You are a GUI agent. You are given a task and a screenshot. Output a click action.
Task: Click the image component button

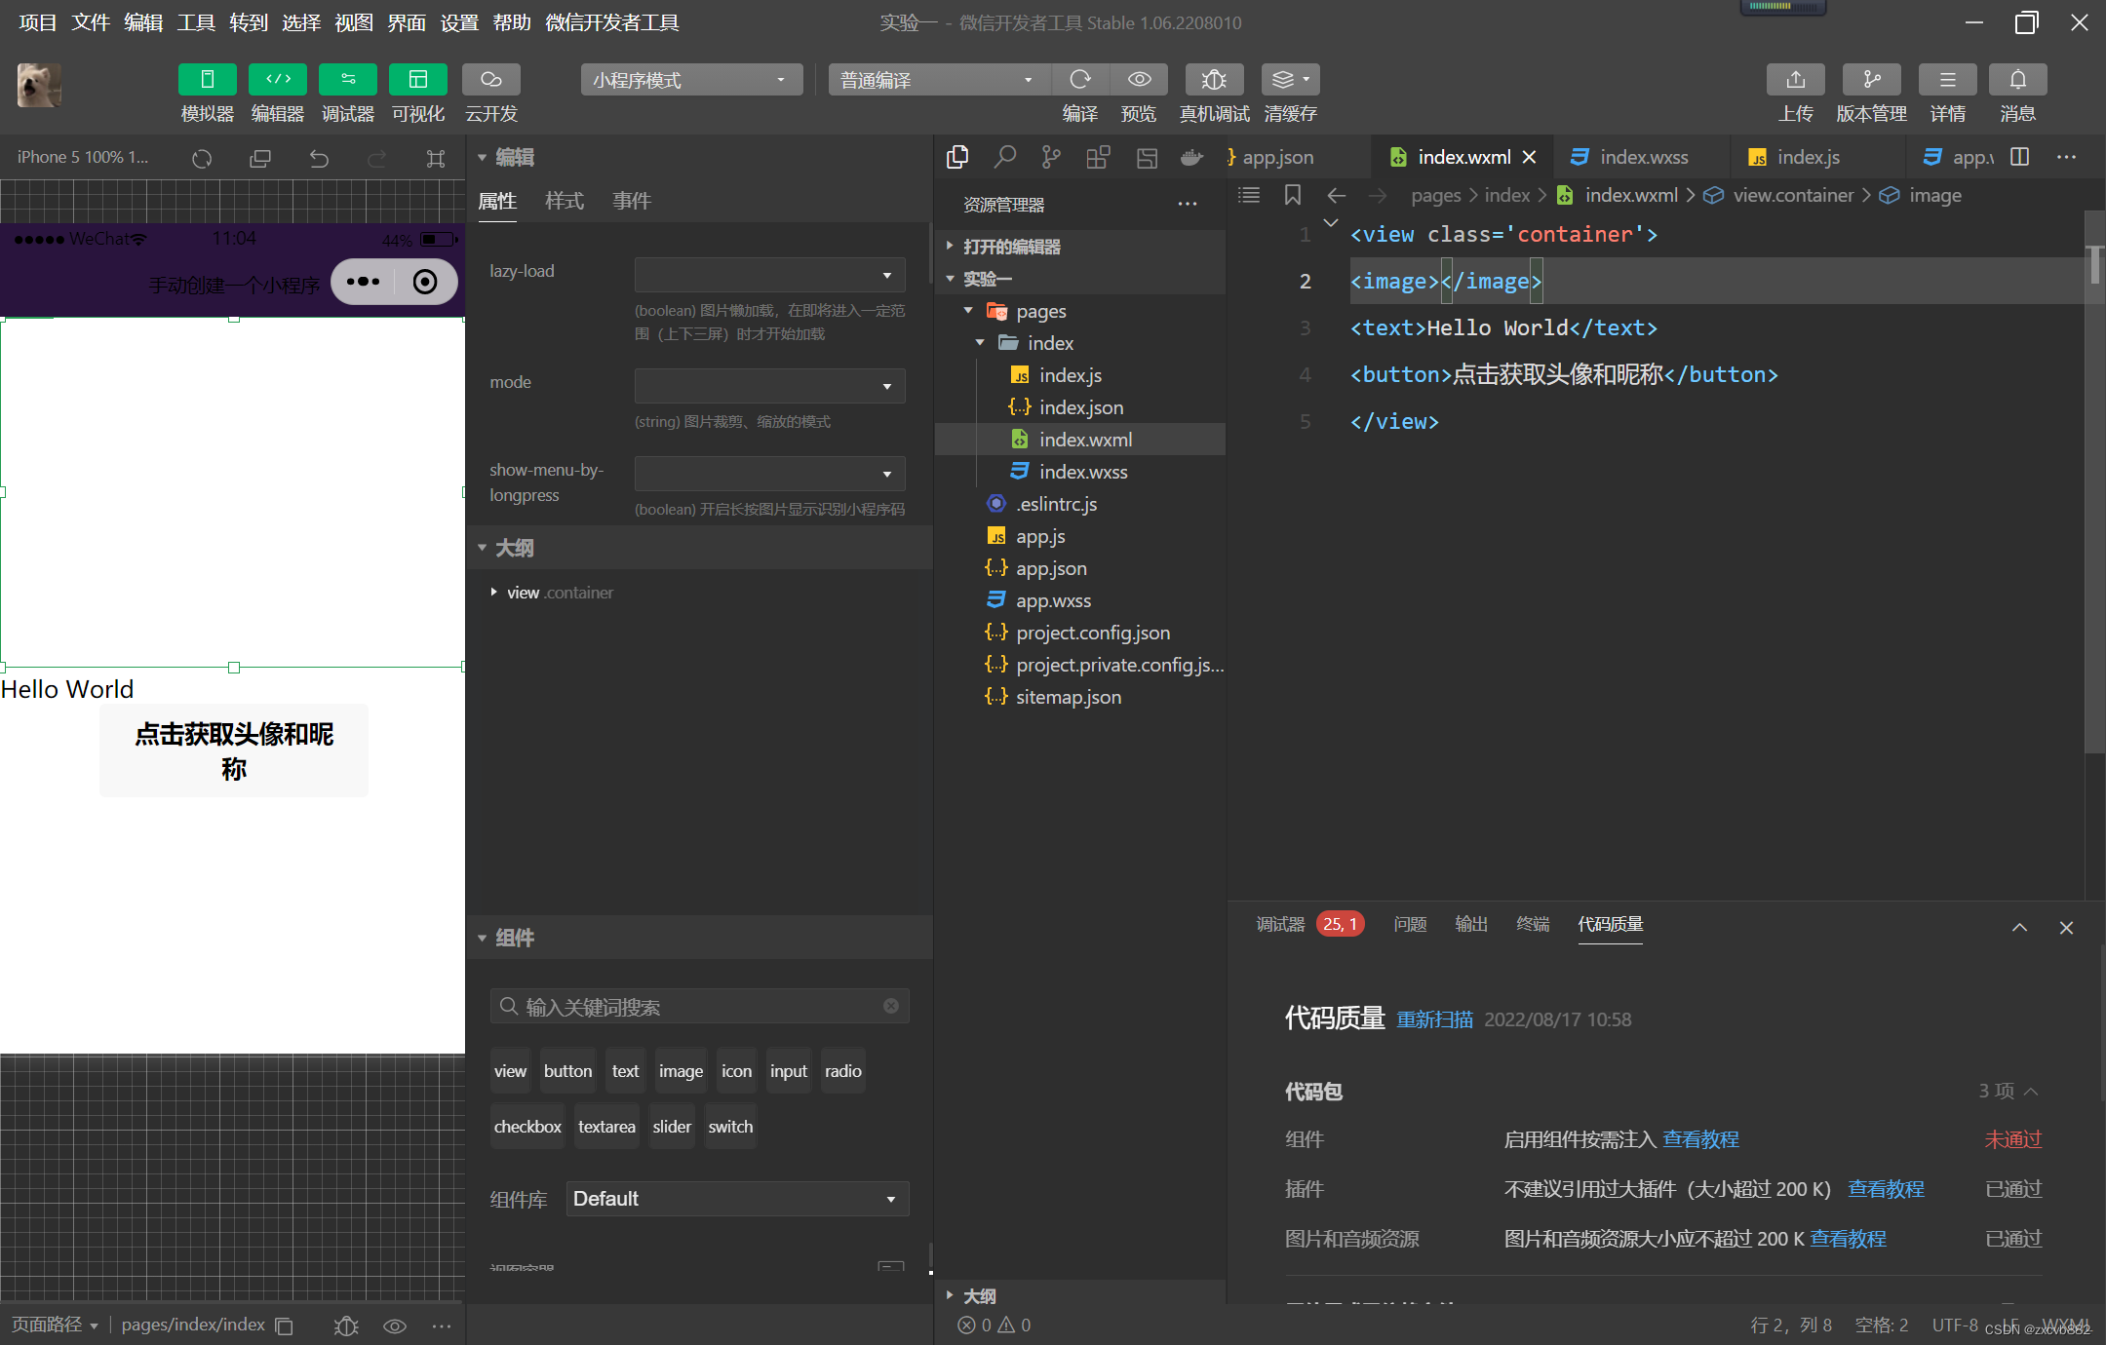(681, 1071)
